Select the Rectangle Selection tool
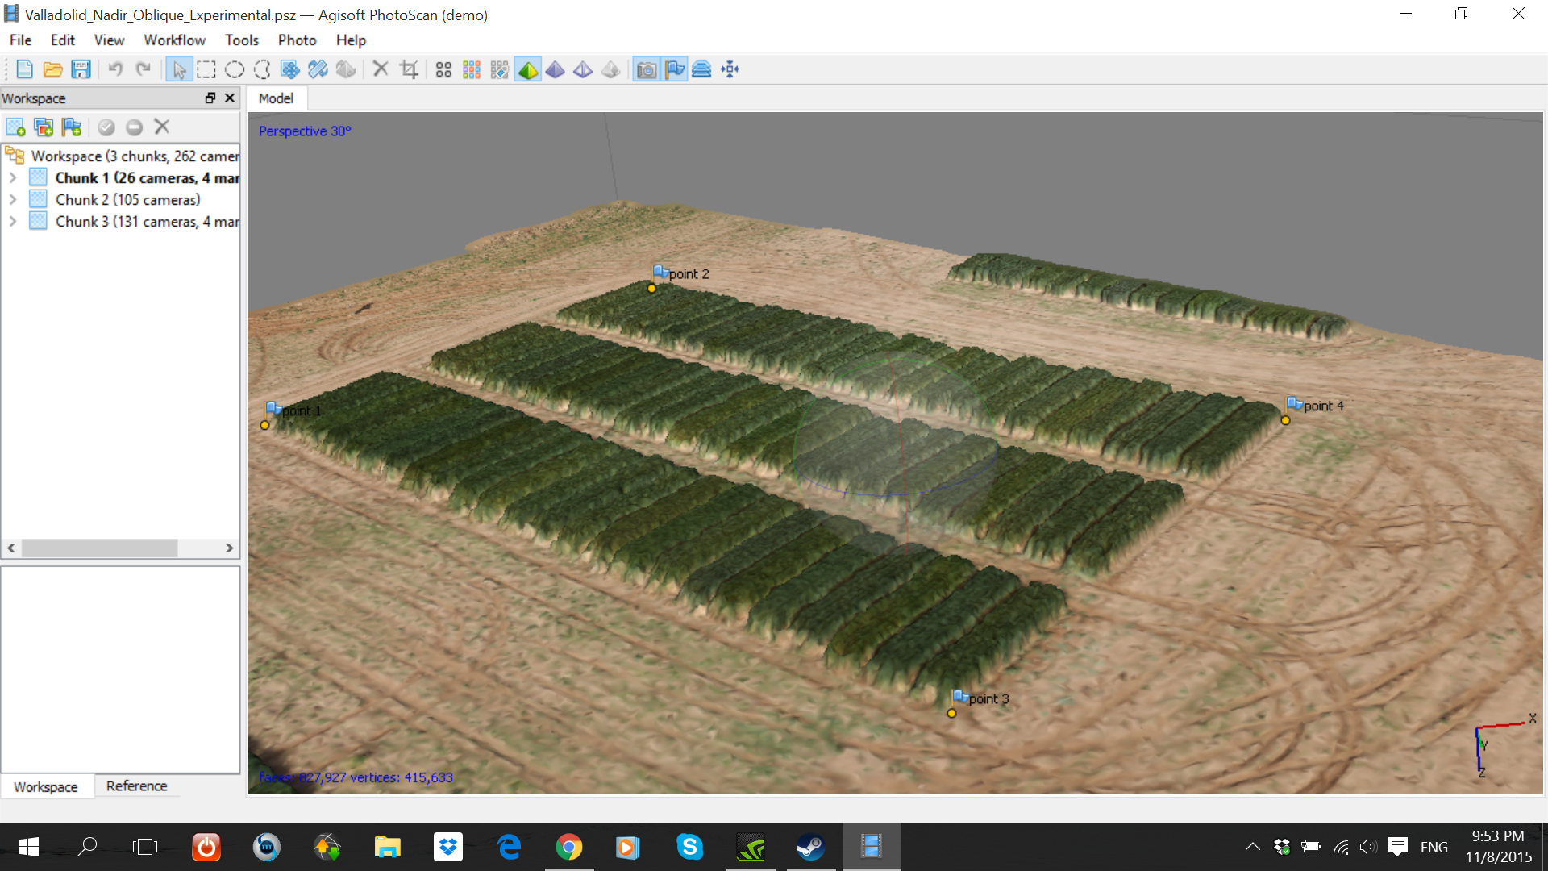The image size is (1548, 871). point(206,69)
